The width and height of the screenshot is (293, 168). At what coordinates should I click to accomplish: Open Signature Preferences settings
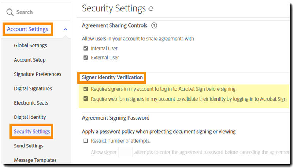pyautogui.click(x=37, y=74)
